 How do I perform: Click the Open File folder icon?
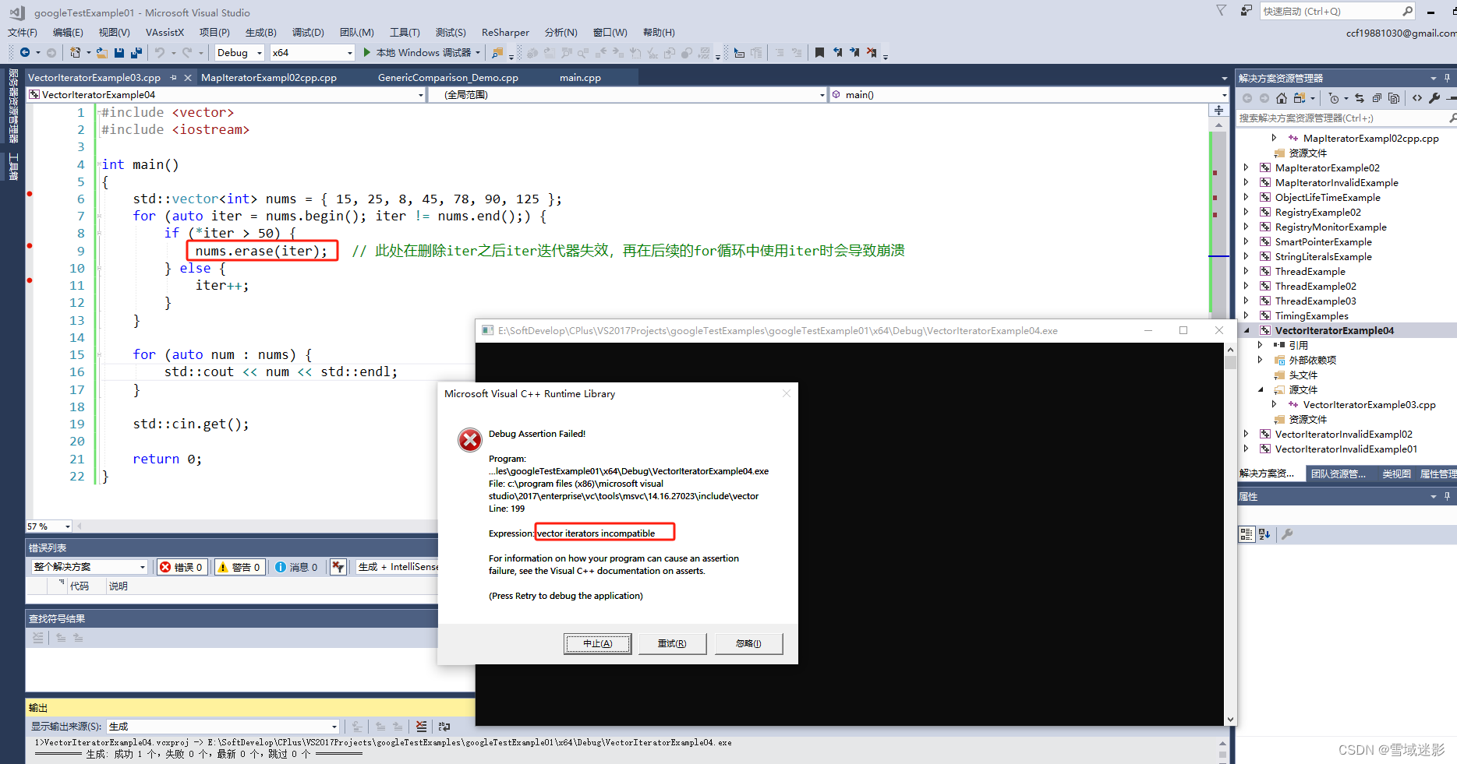102,52
